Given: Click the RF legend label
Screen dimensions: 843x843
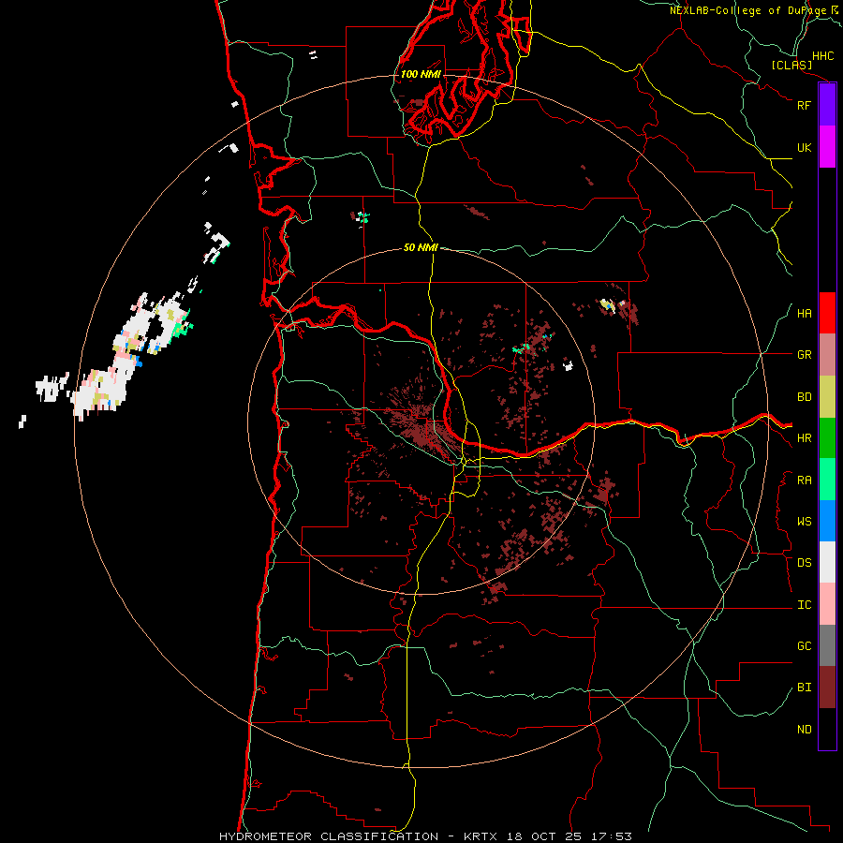Looking at the screenshot, I should [x=805, y=105].
